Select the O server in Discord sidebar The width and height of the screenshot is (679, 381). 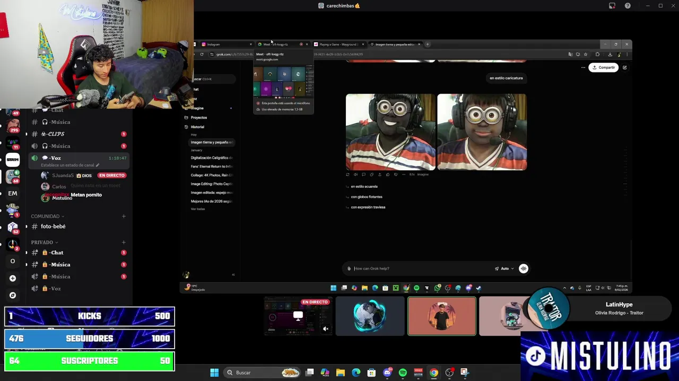(13, 261)
